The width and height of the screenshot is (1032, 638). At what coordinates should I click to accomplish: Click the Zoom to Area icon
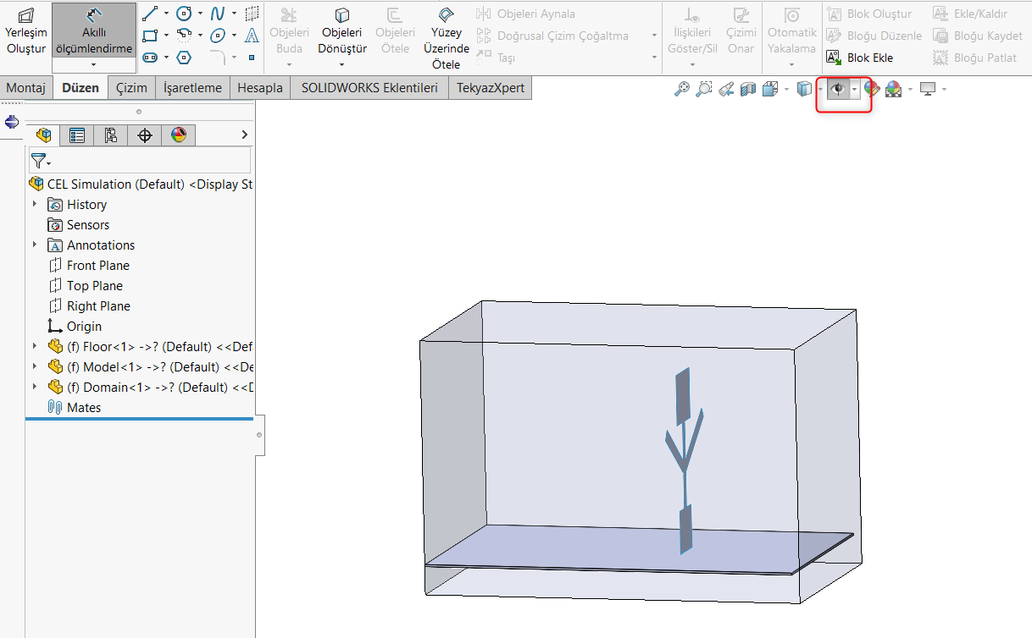(703, 89)
